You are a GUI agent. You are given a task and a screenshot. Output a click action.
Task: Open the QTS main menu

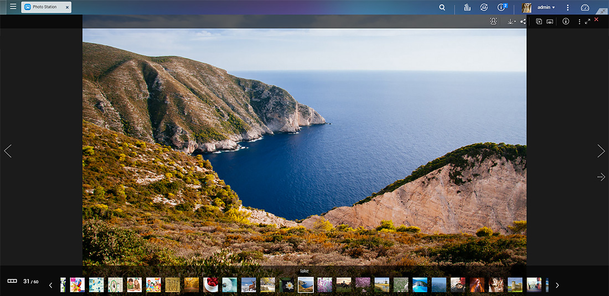point(13,7)
